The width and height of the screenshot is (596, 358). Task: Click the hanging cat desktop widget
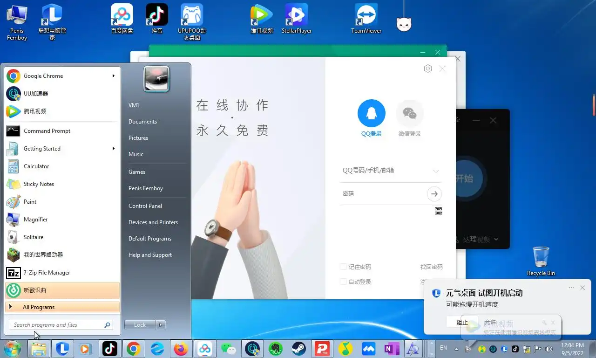click(404, 23)
